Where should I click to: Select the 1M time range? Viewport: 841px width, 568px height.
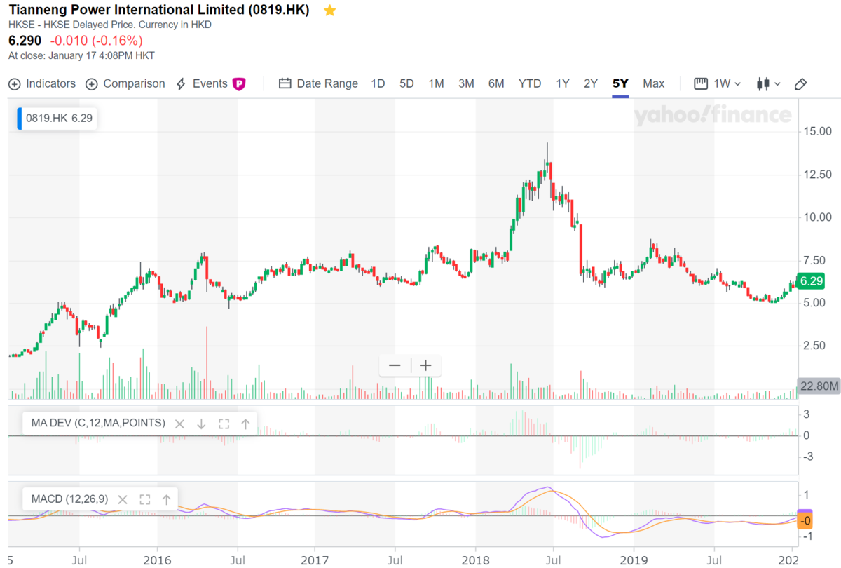click(436, 83)
